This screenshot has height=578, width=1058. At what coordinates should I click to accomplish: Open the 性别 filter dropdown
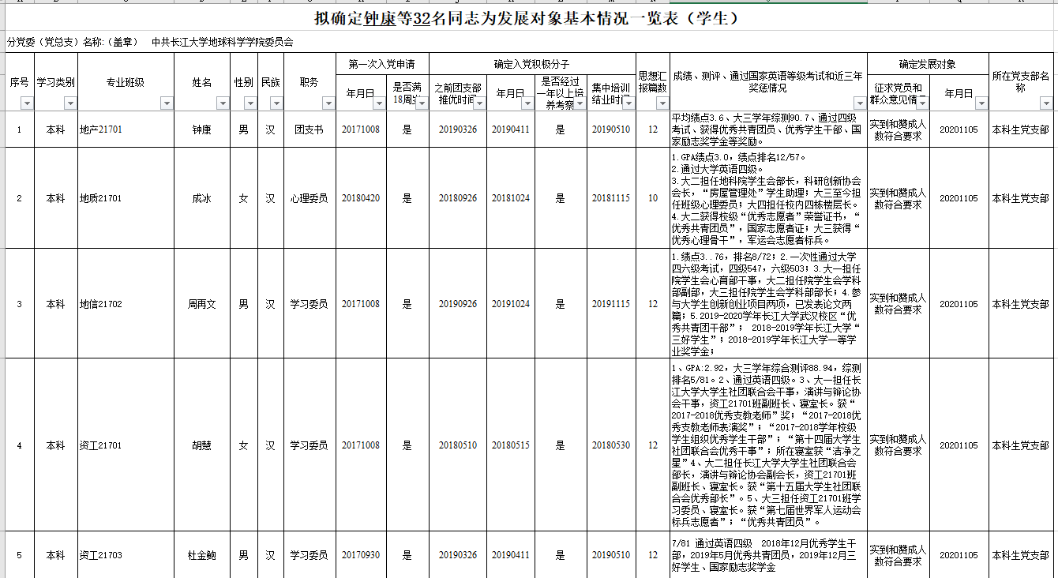251,103
